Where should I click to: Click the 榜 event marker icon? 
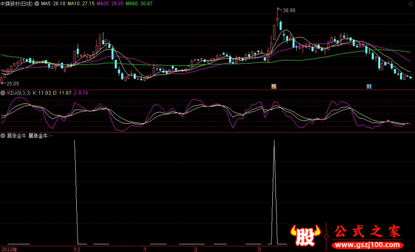click(x=273, y=86)
